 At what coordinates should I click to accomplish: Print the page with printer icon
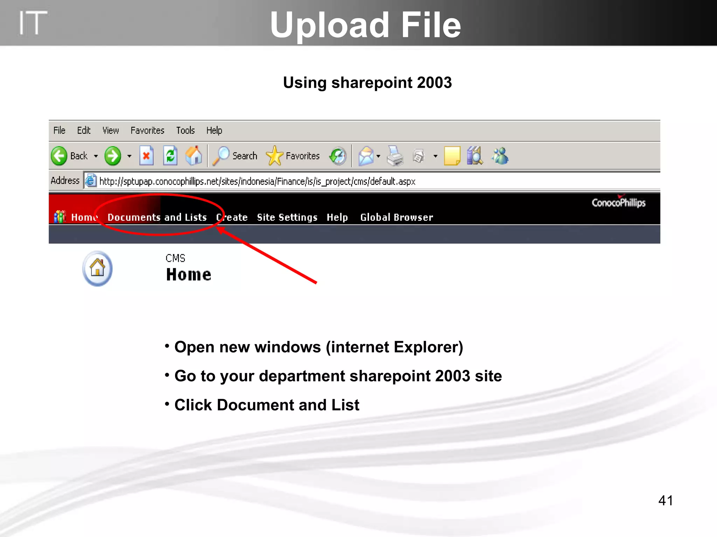[396, 156]
